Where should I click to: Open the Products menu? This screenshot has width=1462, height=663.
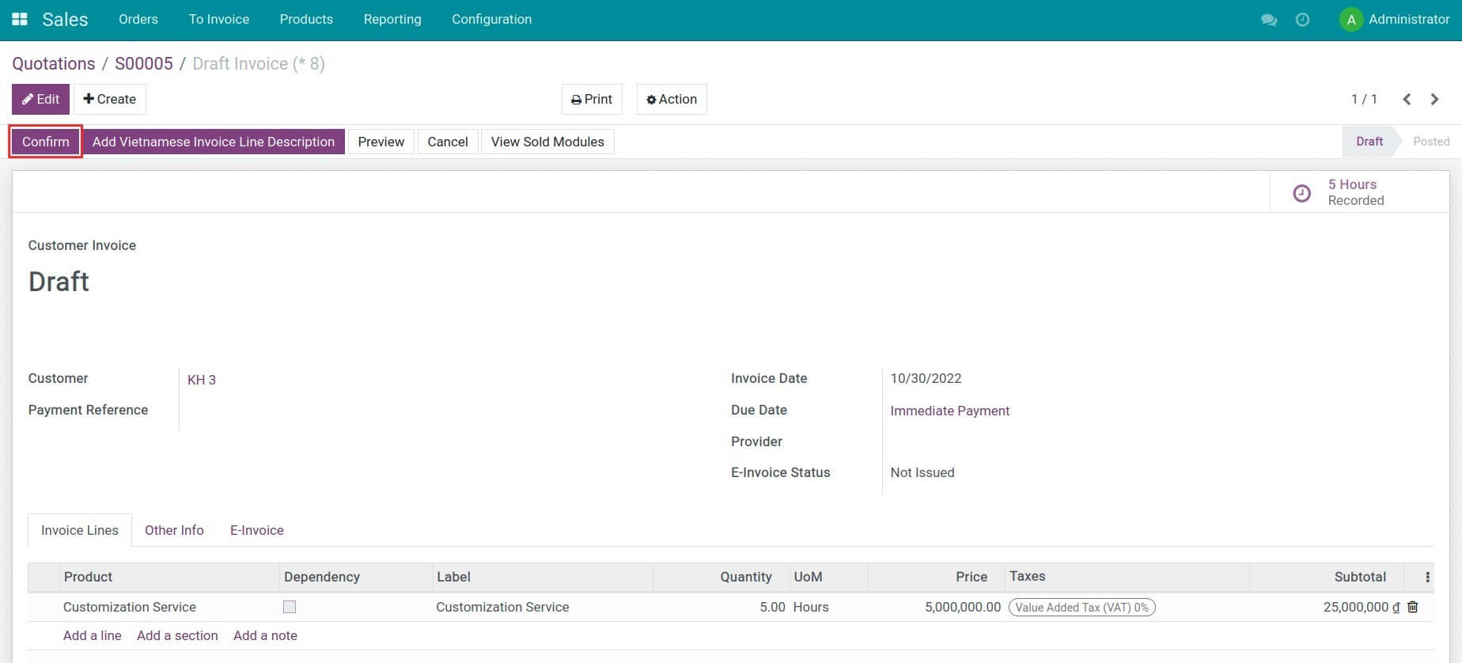point(306,19)
